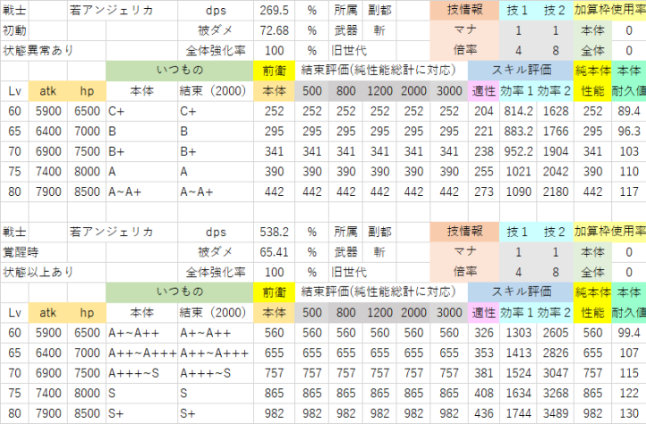Viewport: 646px width, 424px height.
Task: Click the 適性 value 255
Action: 484,172
